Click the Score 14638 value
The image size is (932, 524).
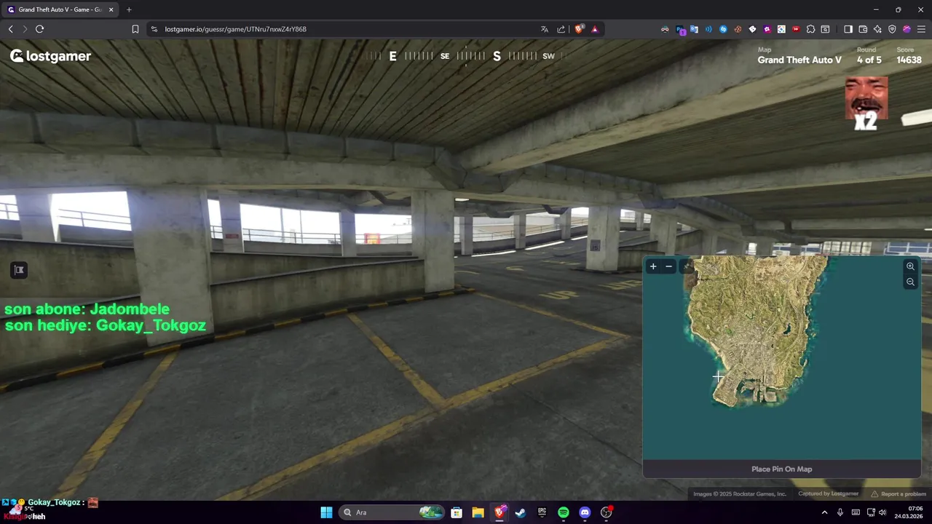909,60
